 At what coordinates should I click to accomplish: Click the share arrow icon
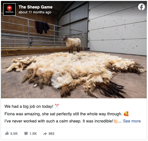tap(45, 134)
